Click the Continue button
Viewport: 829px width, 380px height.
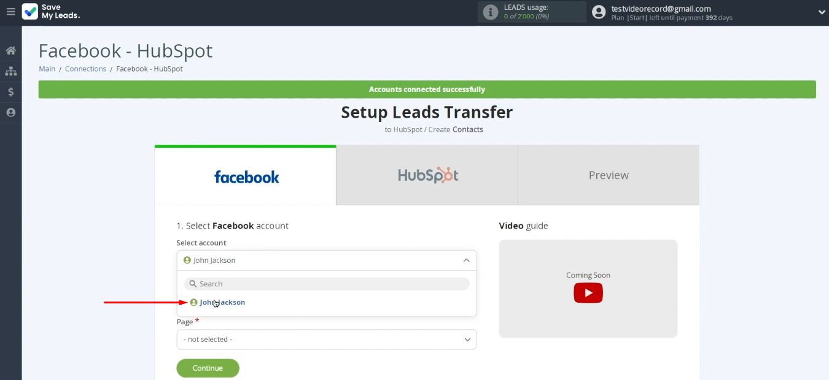(208, 368)
